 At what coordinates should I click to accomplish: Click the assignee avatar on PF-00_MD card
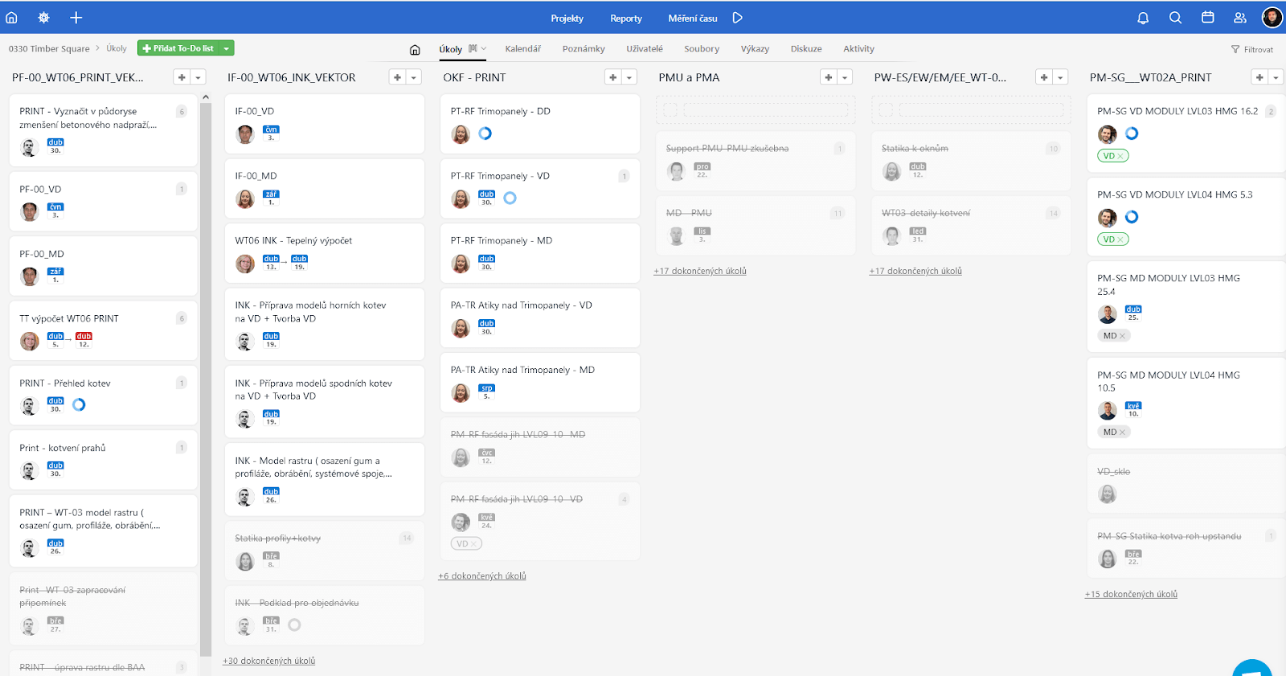(x=30, y=277)
